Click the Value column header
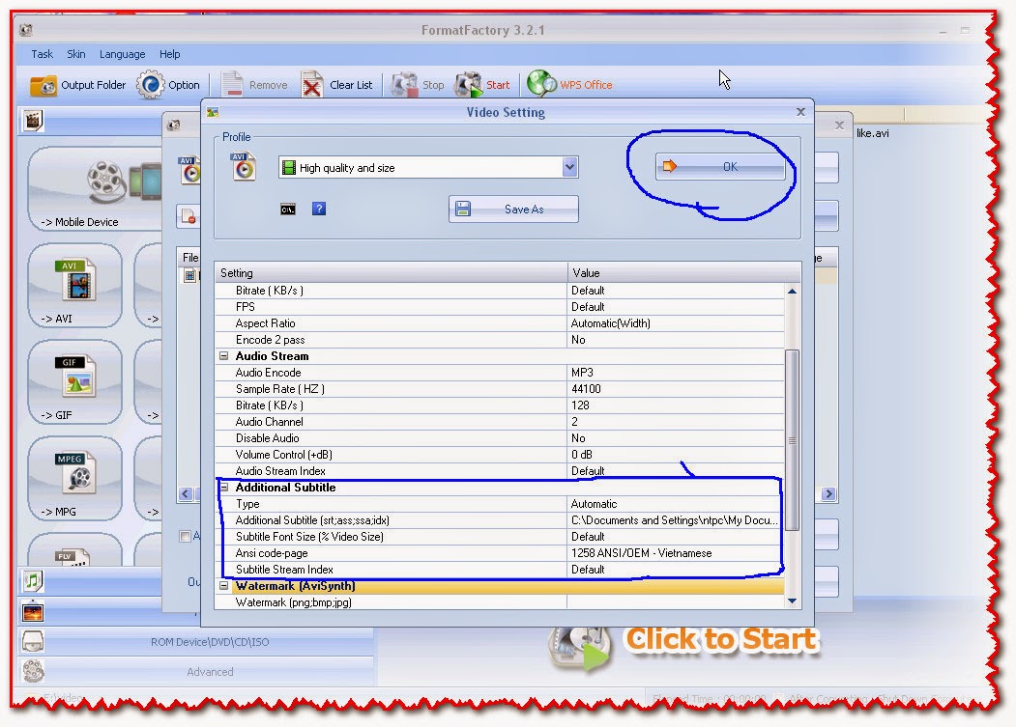The height and width of the screenshot is (727, 1016). click(x=683, y=272)
